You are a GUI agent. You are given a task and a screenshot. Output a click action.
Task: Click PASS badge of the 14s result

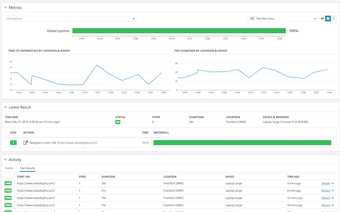point(8,197)
